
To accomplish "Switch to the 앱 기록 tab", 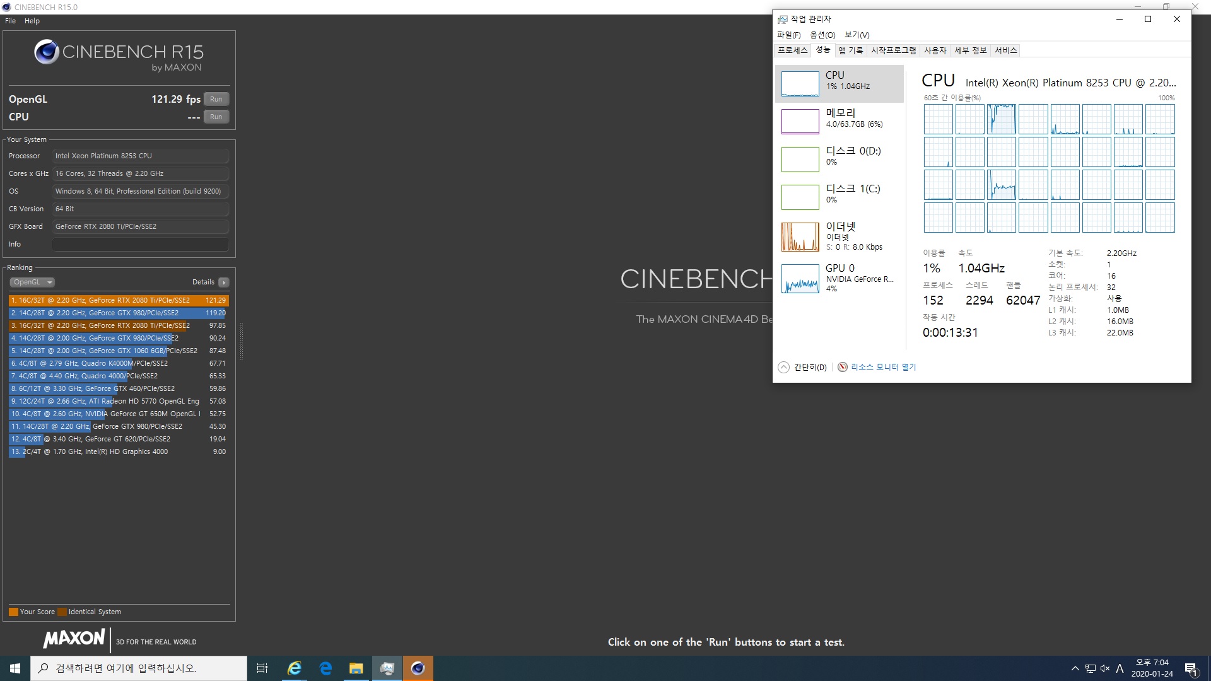I will click(x=850, y=50).
